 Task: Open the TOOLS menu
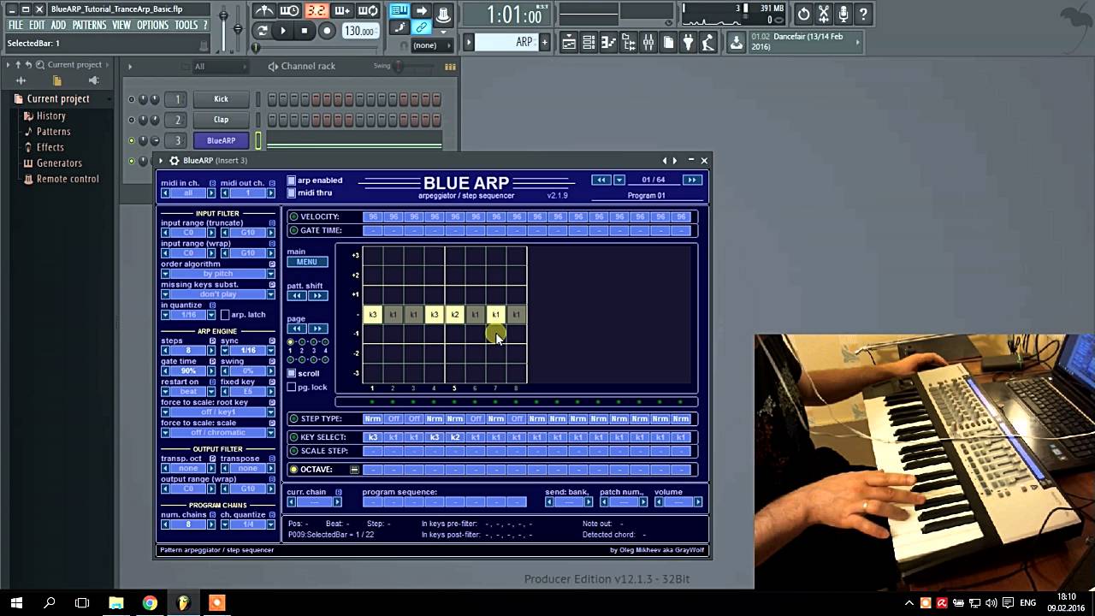pos(186,26)
